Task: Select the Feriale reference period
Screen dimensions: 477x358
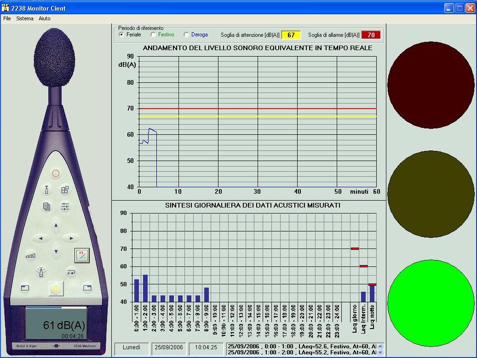Action: [130, 35]
